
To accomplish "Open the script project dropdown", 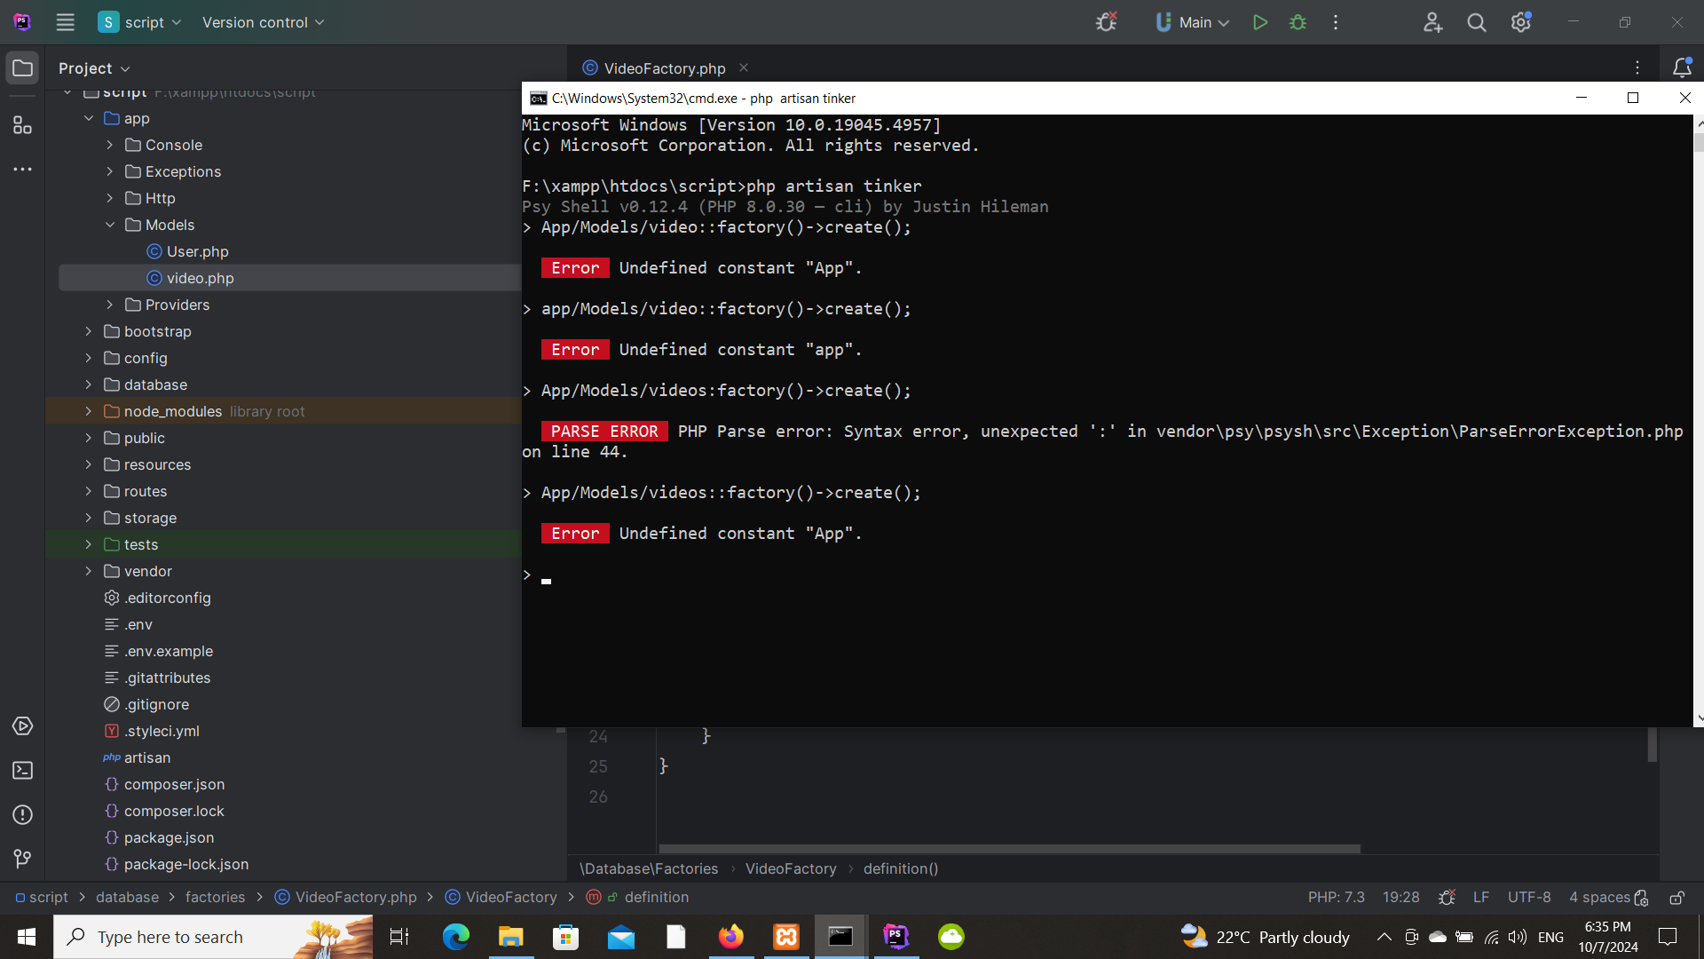I will pos(139,22).
